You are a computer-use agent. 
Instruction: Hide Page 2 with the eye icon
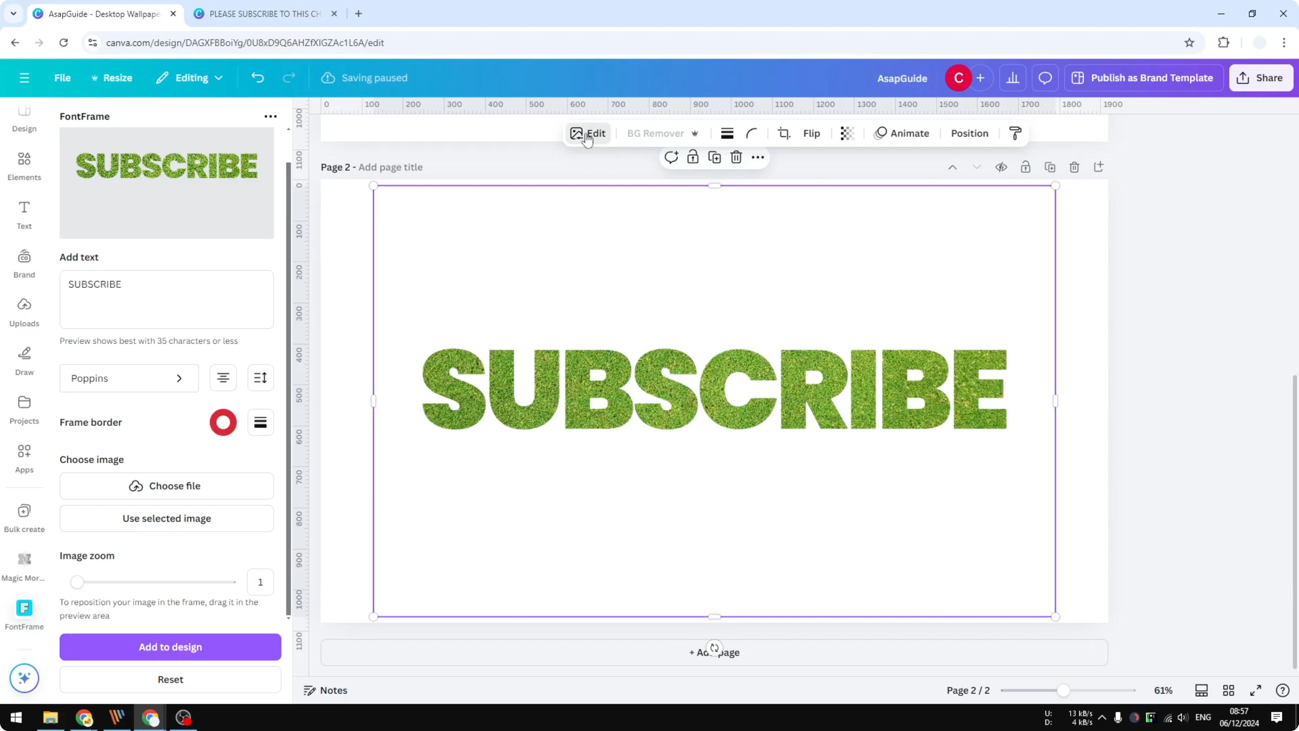(1001, 167)
